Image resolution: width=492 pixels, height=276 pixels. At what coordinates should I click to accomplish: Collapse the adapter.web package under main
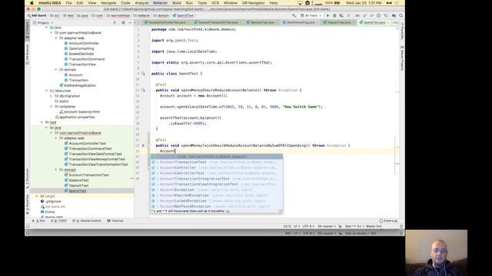click(x=56, y=38)
